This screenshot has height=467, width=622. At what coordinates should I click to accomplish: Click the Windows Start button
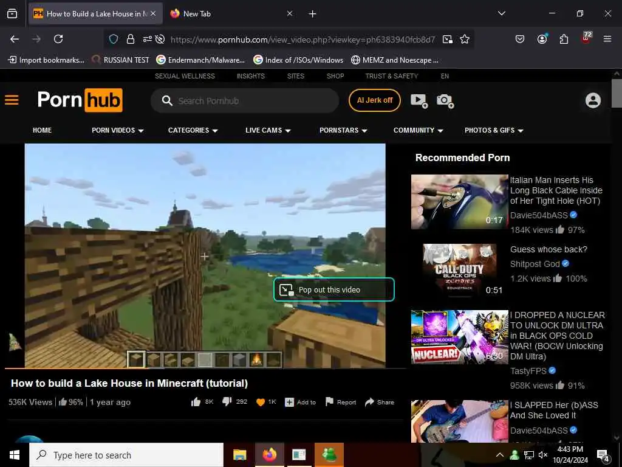15,455
